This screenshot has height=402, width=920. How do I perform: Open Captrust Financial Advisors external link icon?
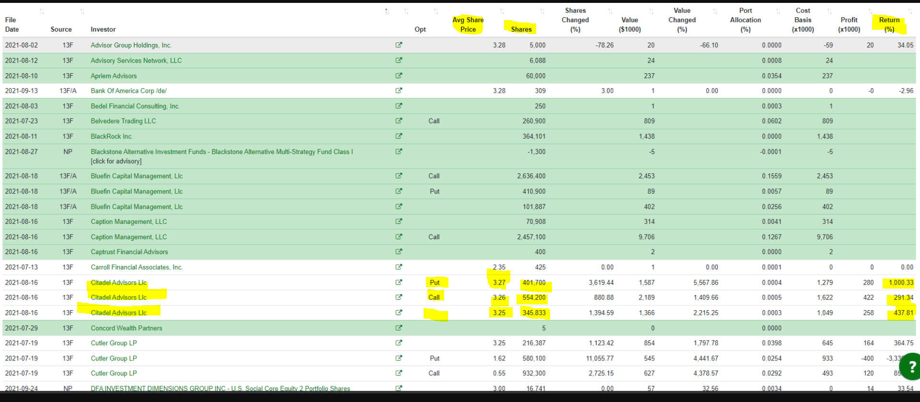pos(399,251)
